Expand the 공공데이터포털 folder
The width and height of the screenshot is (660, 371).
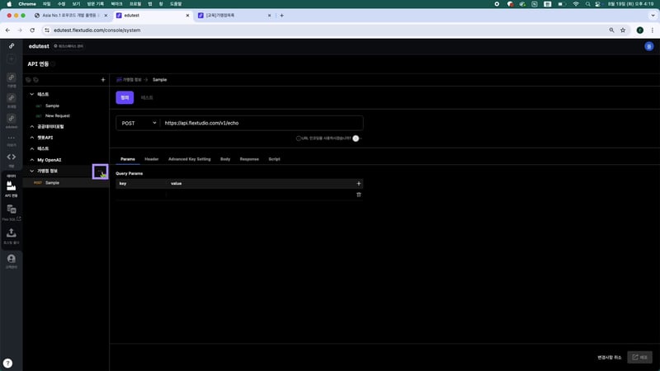pyautogui.click(x=31, y=126)
